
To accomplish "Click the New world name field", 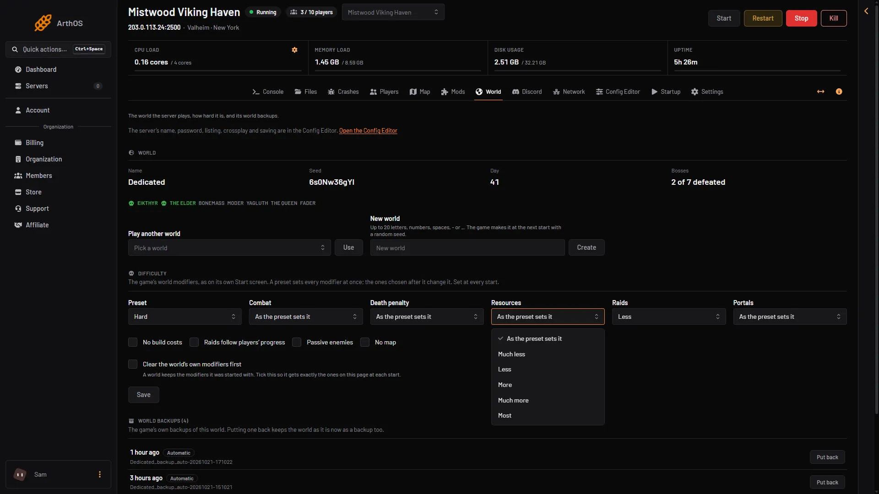I will 467,247.
